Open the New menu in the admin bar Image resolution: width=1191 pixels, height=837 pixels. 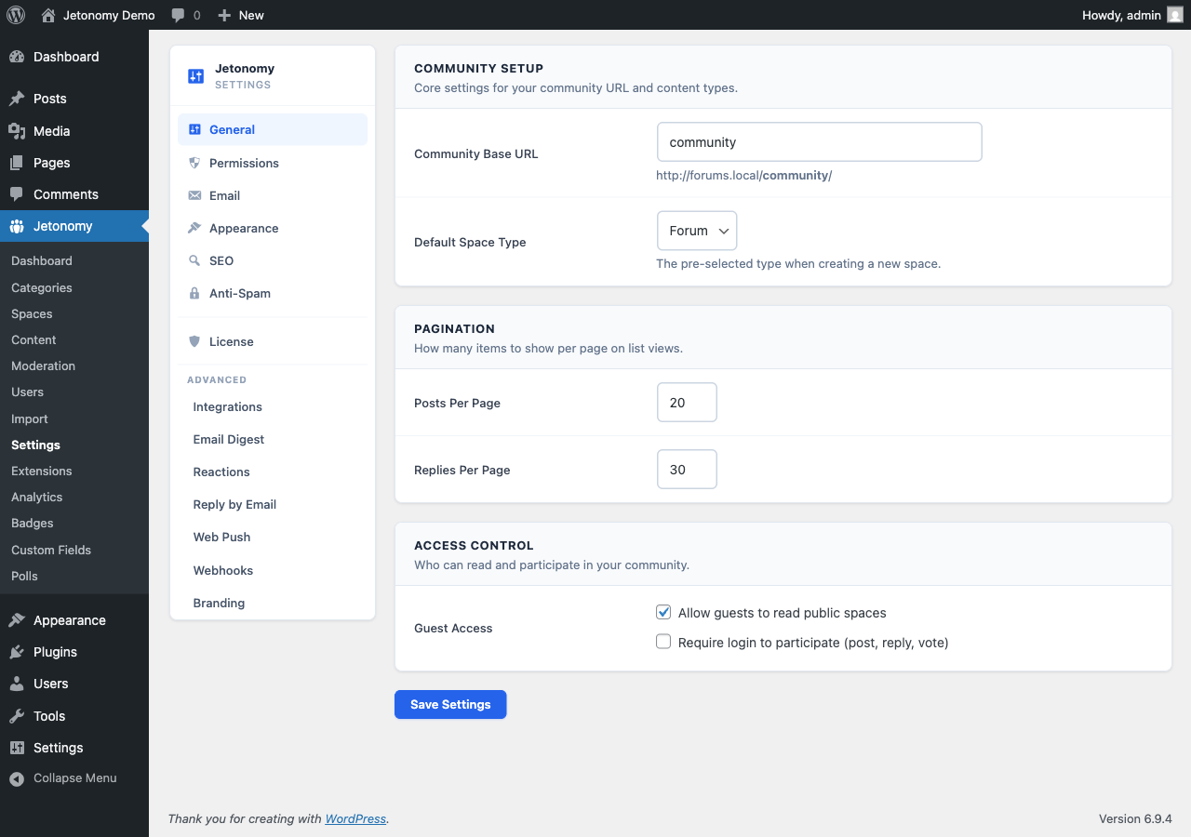240,15
